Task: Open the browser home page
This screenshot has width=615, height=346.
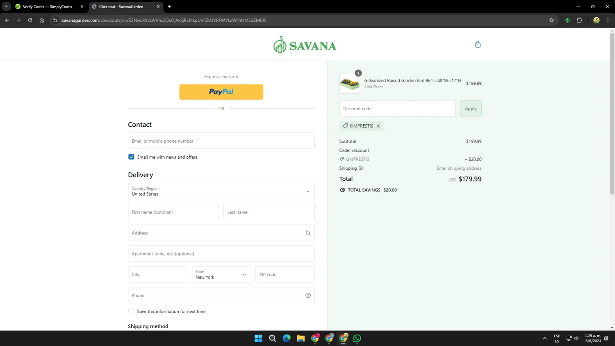Action: pyautogui.click(x=41, y=20)
